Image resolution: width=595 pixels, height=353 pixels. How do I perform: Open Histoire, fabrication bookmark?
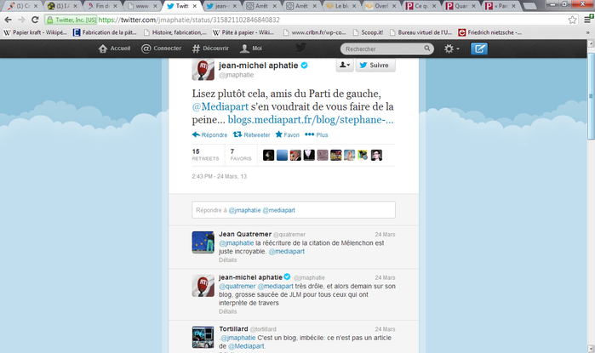click(175, 32)
